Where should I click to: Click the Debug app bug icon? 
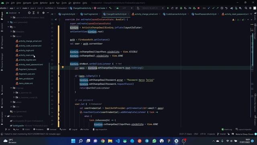pyautogui.click(x=181, y=8)
